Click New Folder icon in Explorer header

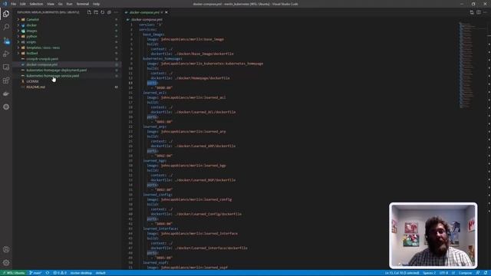[96, 12]
